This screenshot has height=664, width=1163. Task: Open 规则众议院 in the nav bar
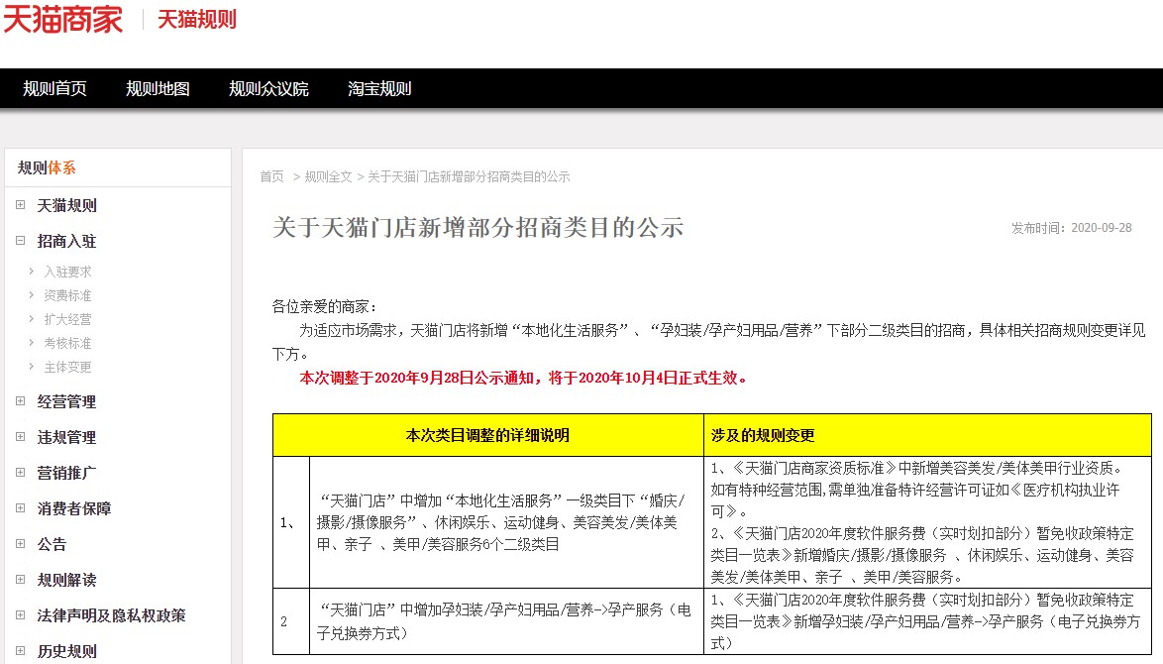click(268, 89)
